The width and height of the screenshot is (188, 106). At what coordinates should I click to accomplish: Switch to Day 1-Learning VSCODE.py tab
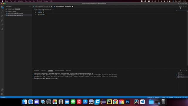click(x=42, y=6)
